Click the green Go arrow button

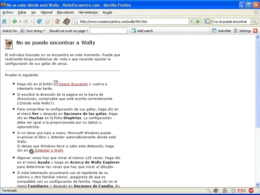click(198, 21)
